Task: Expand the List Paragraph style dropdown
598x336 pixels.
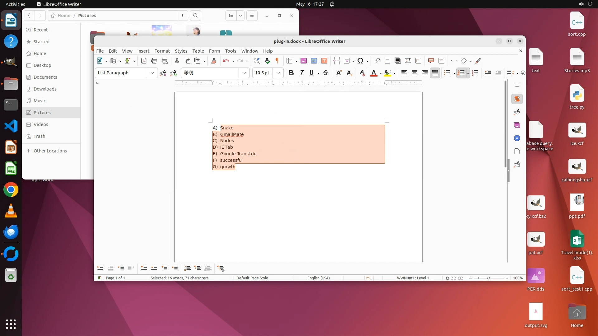Action: pos(152,73)
